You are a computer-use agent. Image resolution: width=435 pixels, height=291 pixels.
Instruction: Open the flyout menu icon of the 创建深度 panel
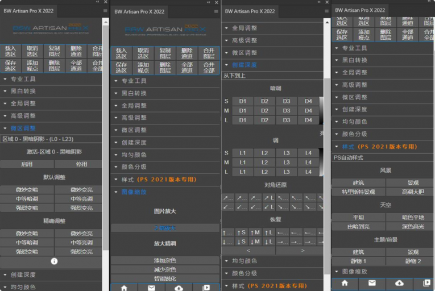pos(326,11)
